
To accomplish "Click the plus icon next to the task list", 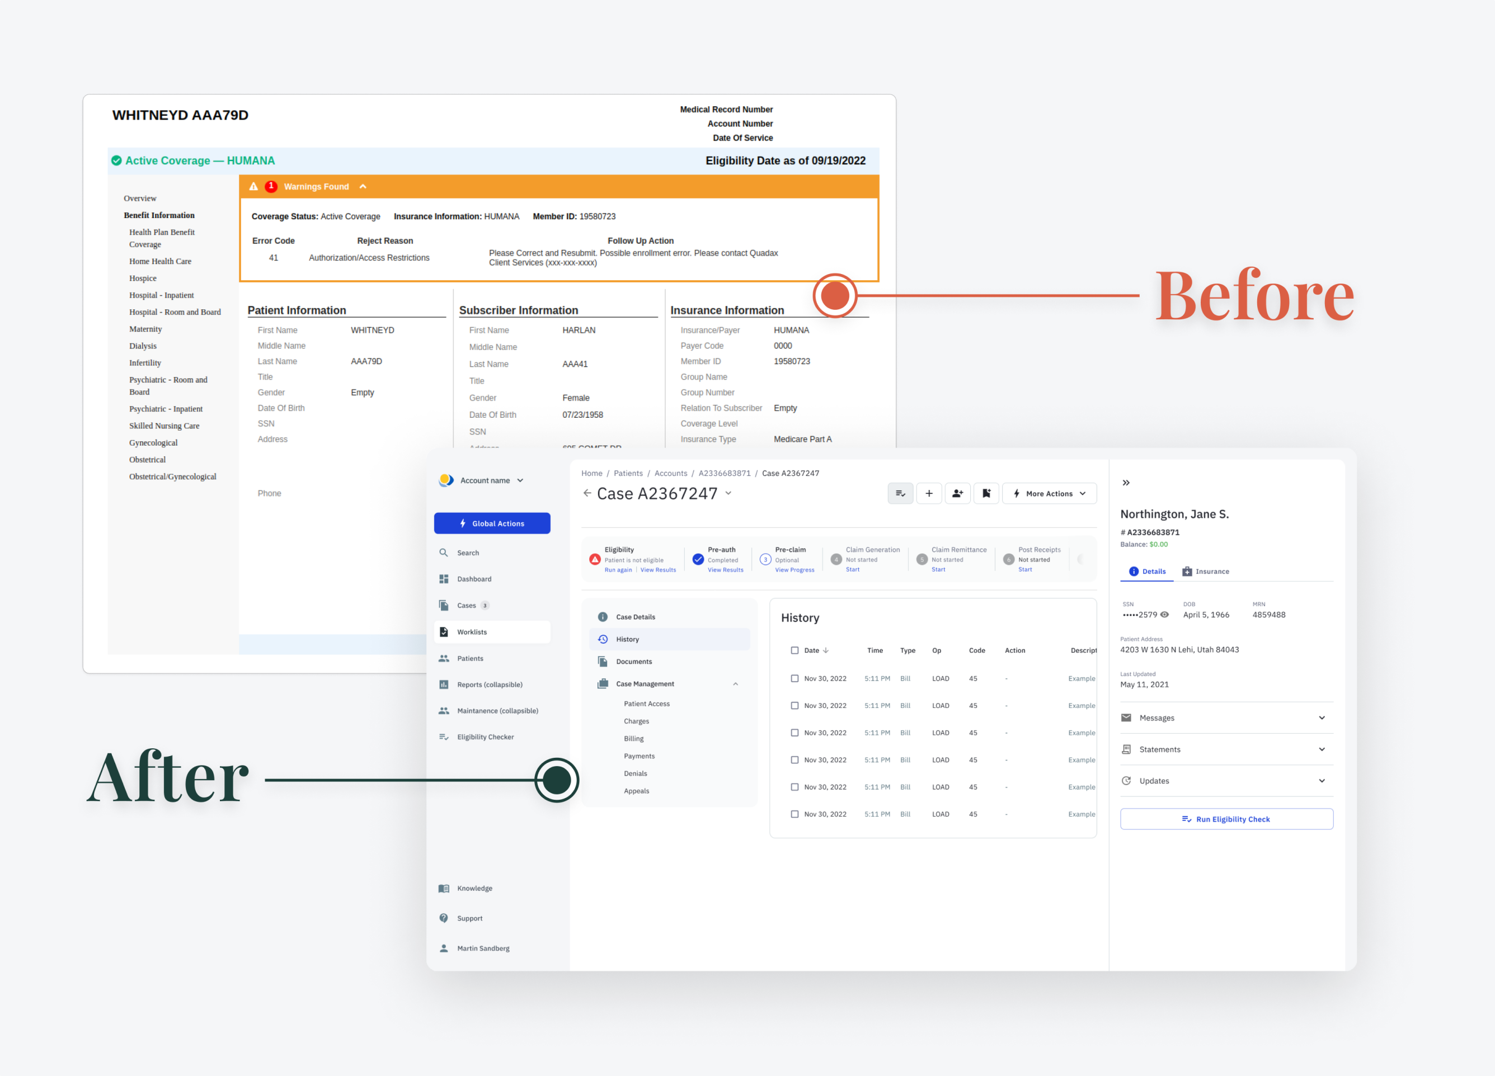I will click(x=929, y=493).
